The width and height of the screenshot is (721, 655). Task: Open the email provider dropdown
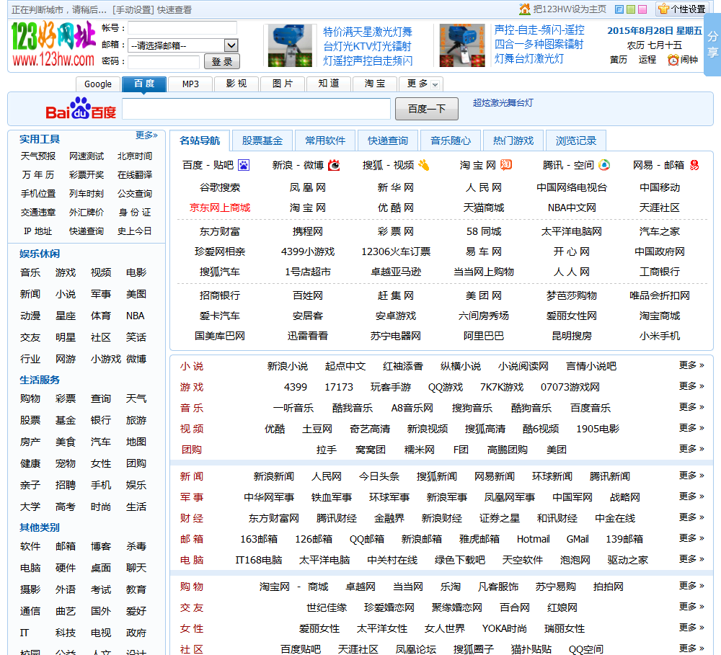pos(182,45)
